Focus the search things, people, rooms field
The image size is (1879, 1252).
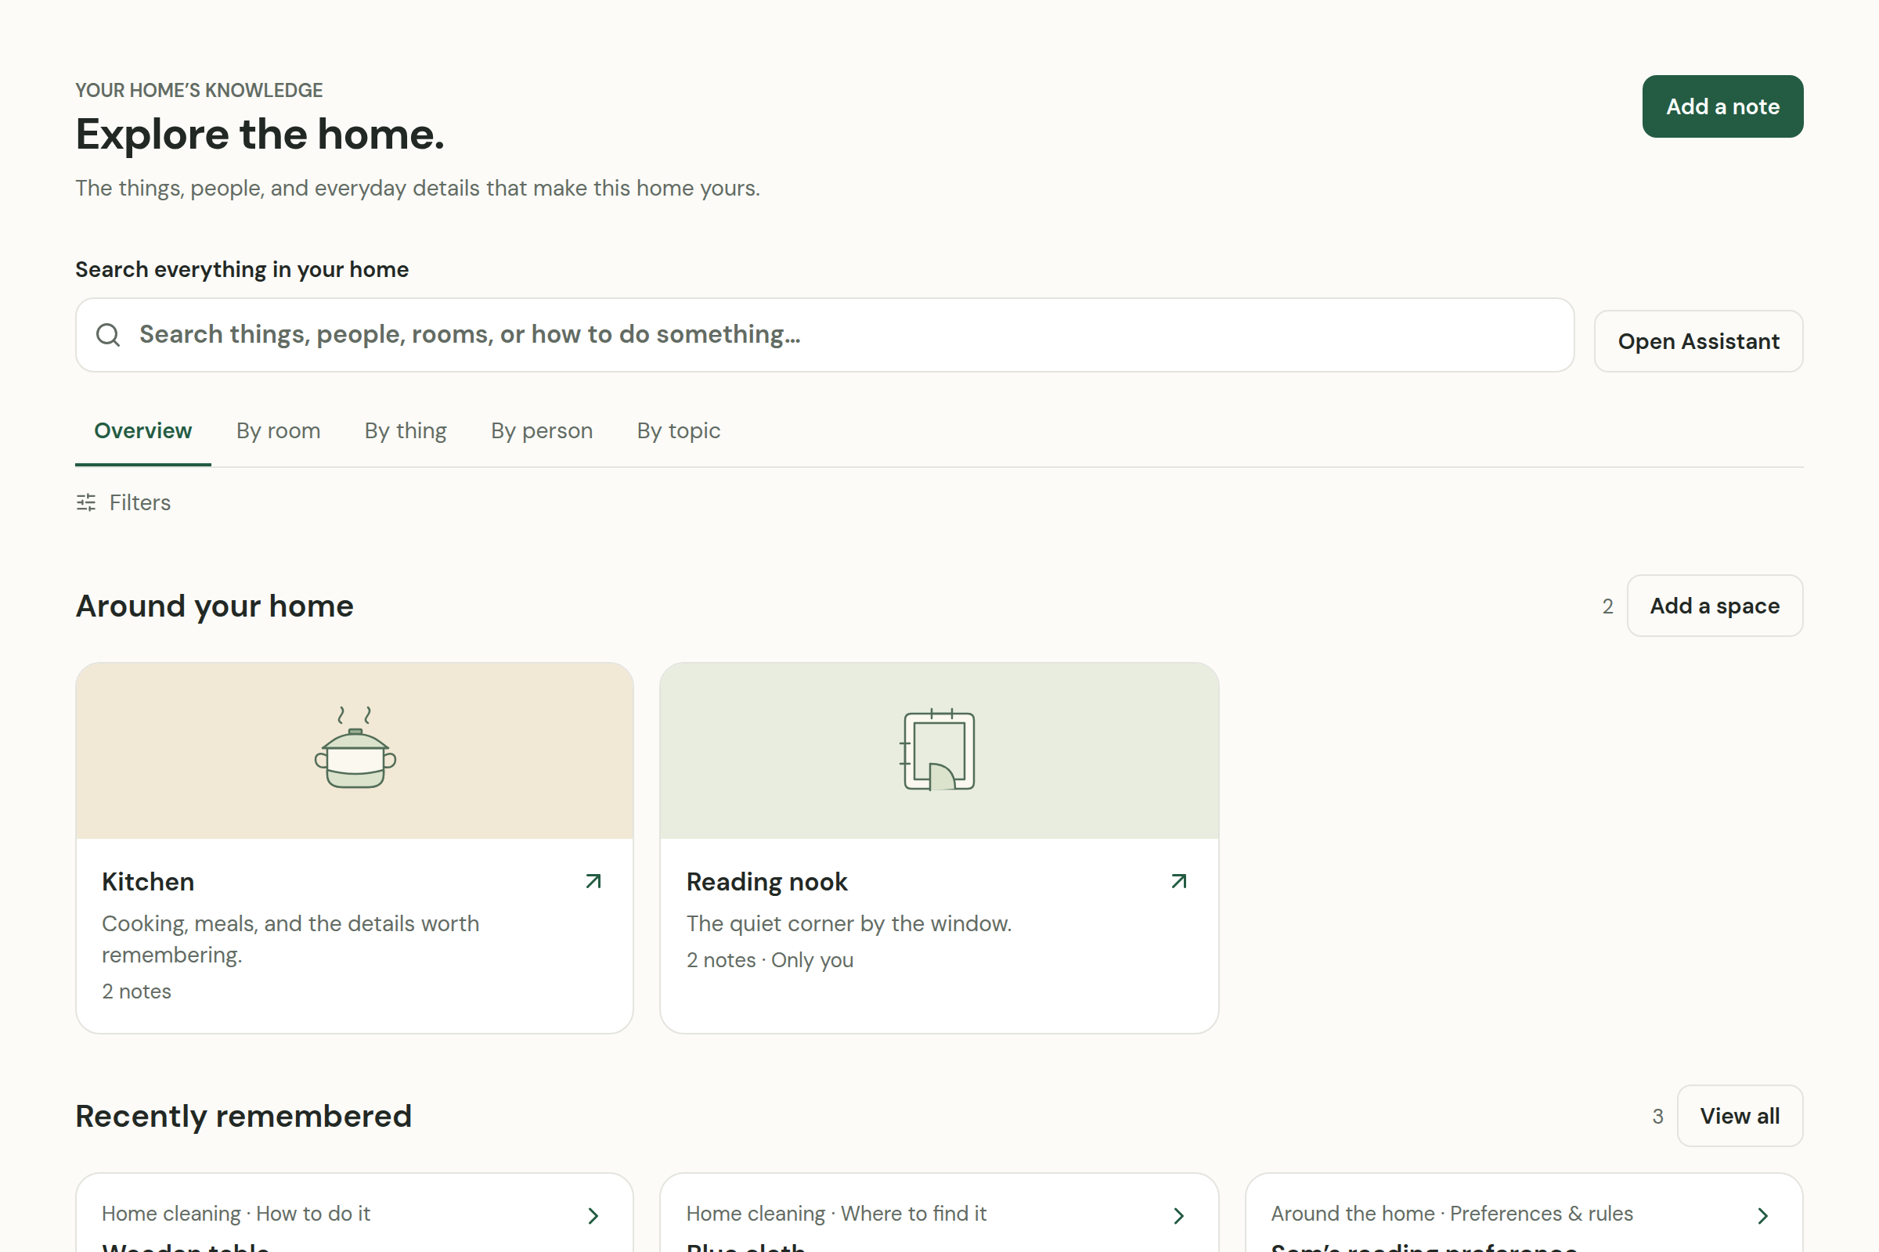[x=824, y=335]
